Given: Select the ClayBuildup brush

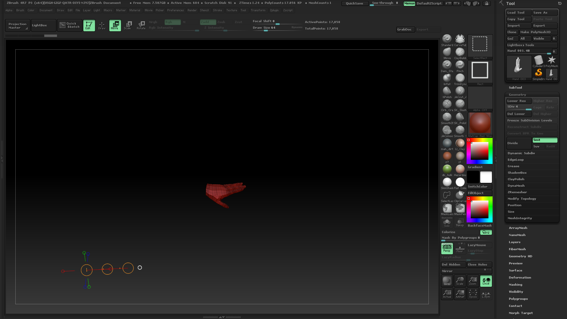Looking at the screenshot, I should 460,52.
